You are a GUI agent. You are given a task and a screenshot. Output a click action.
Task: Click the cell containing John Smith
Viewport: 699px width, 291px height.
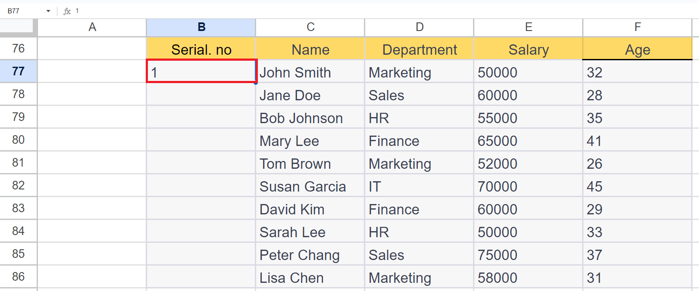pyautogui.click(x=310, y=72)
